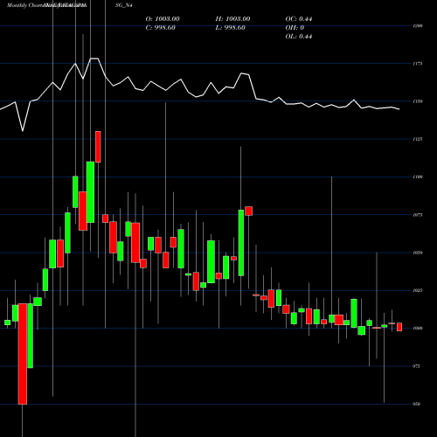
Task: Click the tallest red candle dropping to 950
Action: pos(23,354)
